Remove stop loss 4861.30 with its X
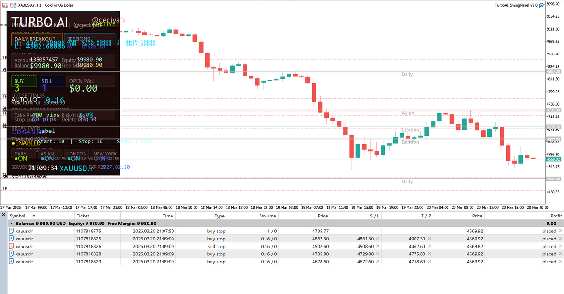This screenshot has width=564, height=294. 377,239
